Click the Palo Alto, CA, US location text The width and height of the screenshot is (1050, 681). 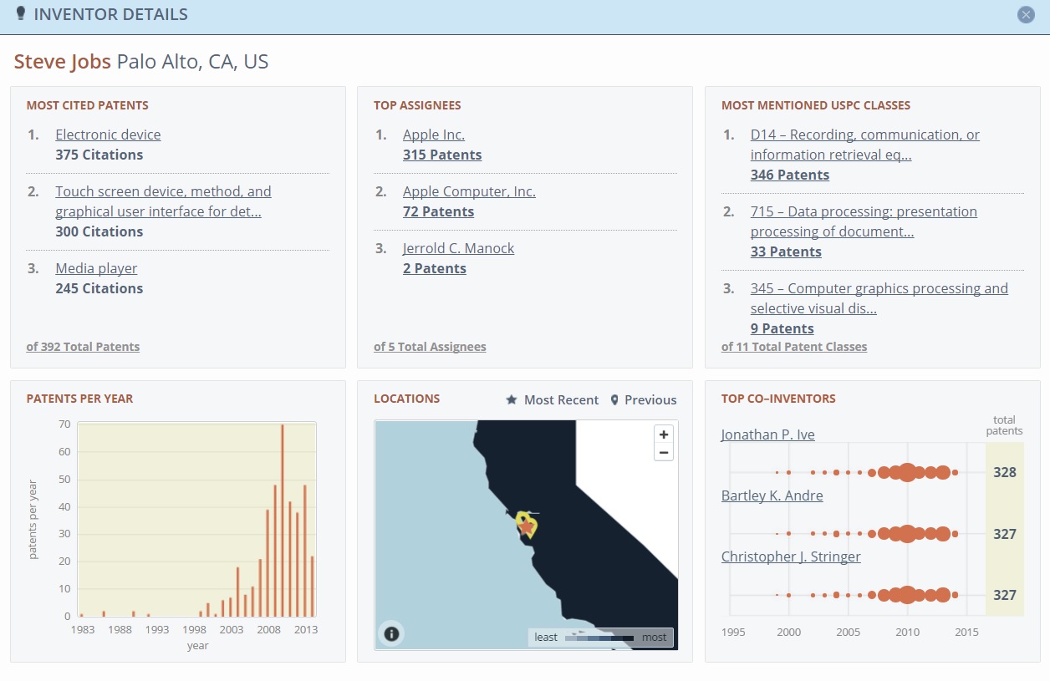pyautogui.click(x=192, y=62)
